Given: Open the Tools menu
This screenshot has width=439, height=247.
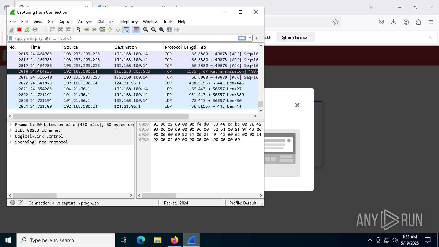Looking at the screenshot, I should click(168, 21).
